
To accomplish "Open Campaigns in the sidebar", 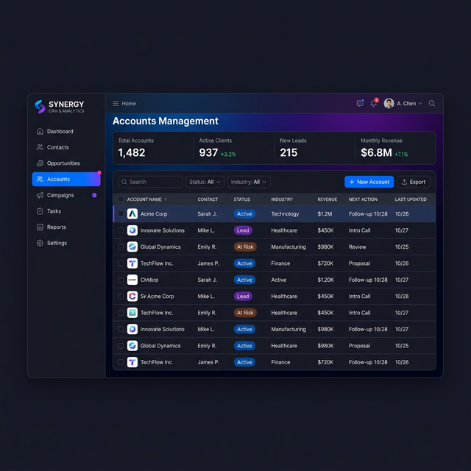I will pos(66,195).
